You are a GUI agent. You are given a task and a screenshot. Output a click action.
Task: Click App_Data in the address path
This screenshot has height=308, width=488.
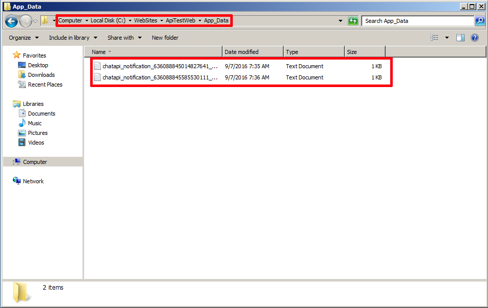[x=216, y=20]
